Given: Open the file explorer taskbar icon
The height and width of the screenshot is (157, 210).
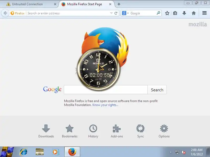Looking at the screenshot, I should [40, 152].
